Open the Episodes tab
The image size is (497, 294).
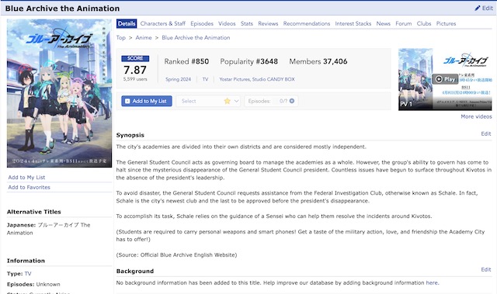click(x=202, y=23)
